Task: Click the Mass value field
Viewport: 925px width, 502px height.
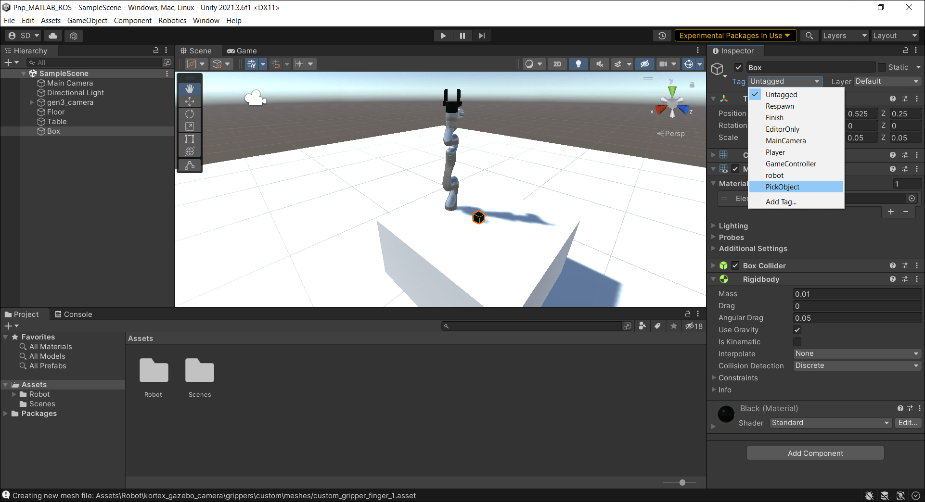Action: 857,294
